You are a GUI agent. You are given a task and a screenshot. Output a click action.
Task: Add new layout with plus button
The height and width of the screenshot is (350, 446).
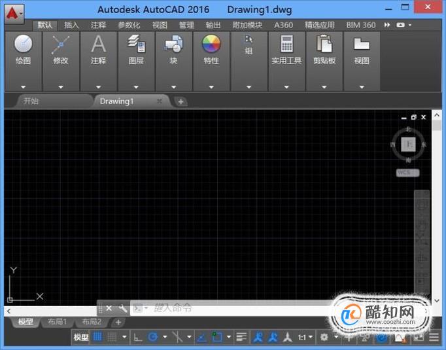click(118, 323)
